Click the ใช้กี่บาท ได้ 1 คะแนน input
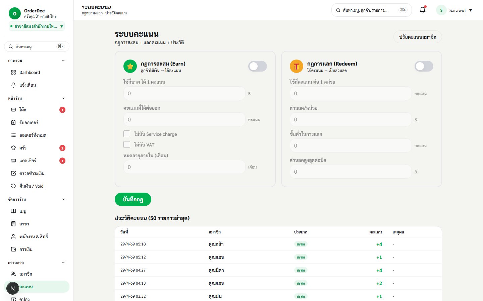Screen dimensions: 483x301 [184, 93]
